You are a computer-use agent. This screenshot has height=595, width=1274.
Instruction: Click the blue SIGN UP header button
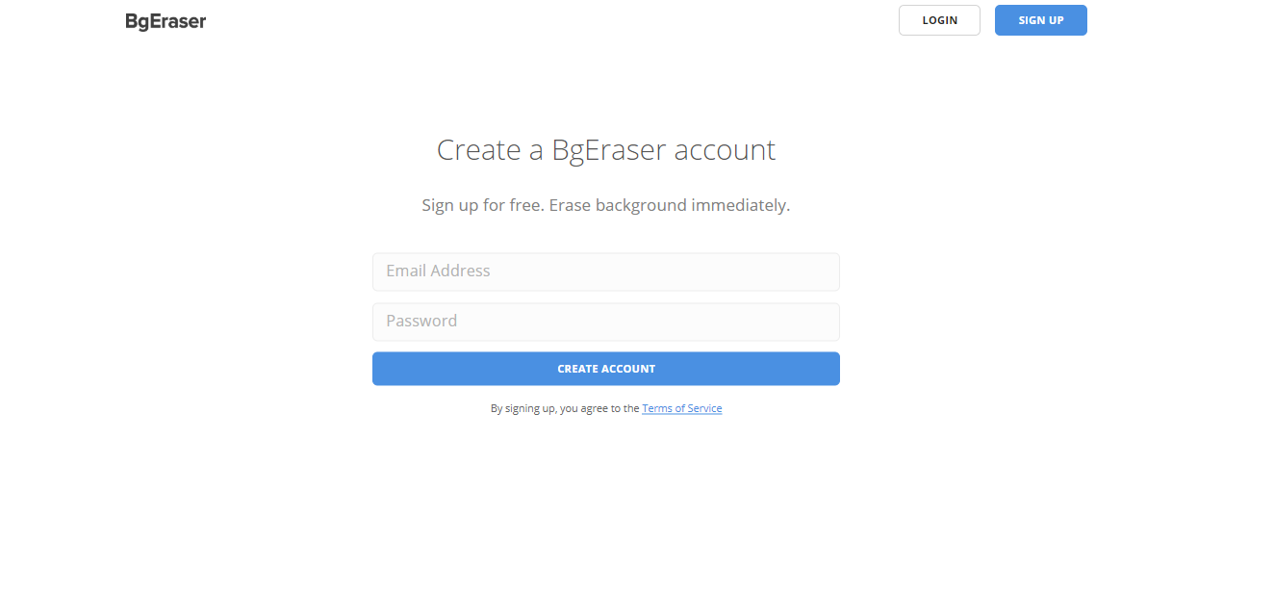(x=1040, y=20)
